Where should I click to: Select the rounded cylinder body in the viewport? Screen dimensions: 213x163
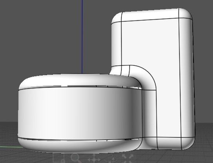(80, 113)
